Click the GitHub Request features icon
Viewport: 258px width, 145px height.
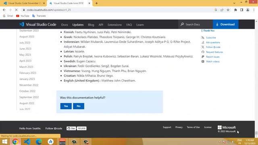(x=203, y=52)
